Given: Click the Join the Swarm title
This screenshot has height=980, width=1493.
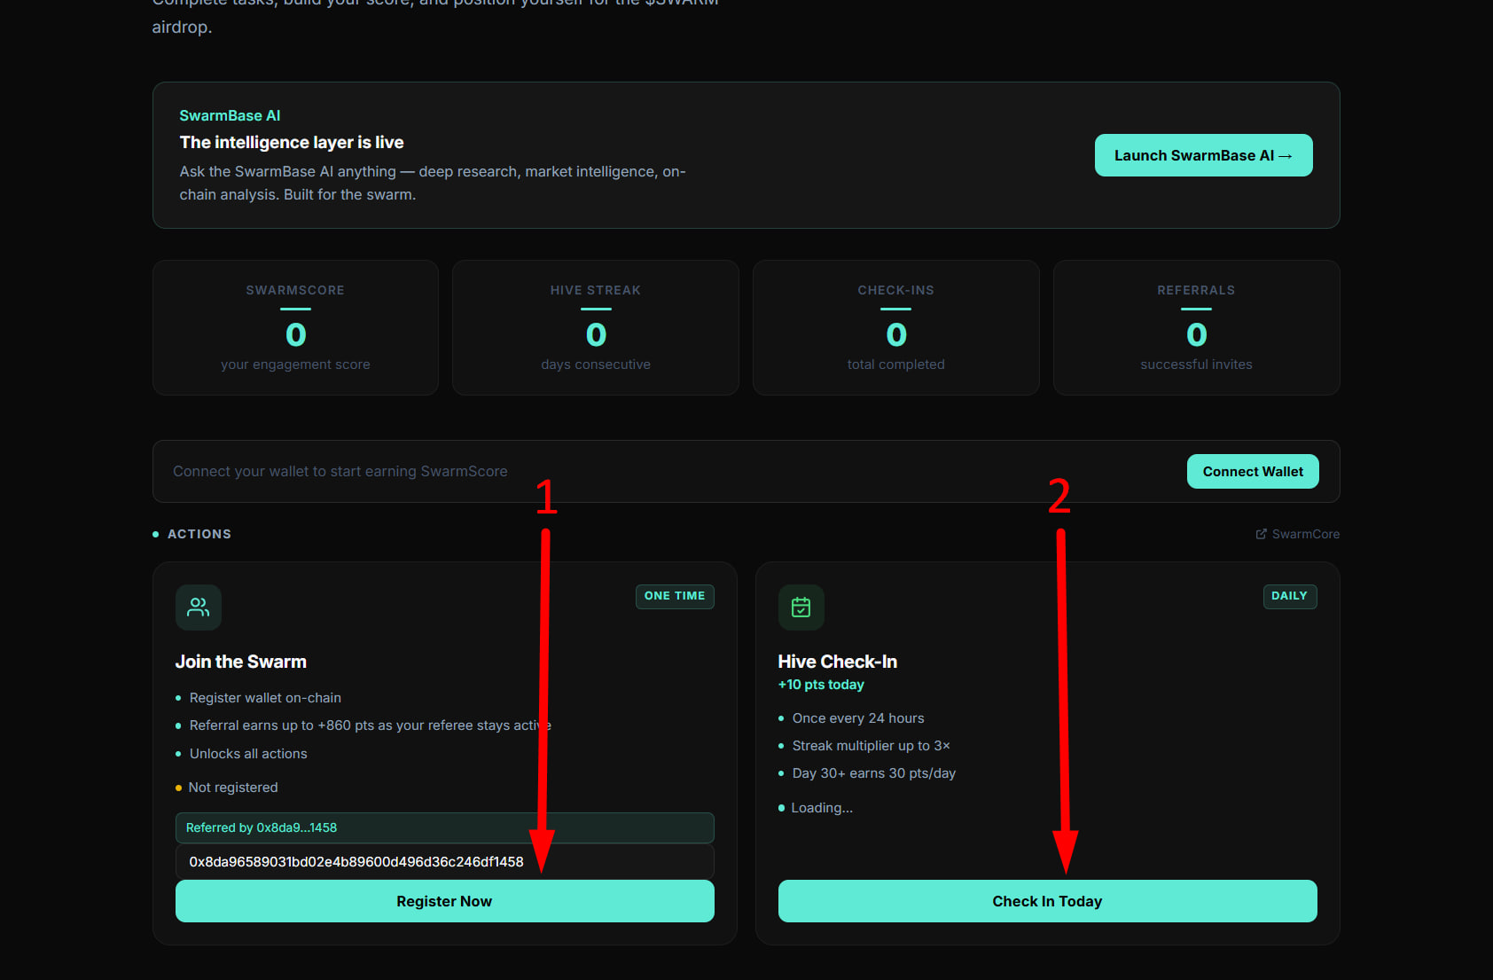Looking at the screenshot, I should pyautogui.click(x=241, y=662).
